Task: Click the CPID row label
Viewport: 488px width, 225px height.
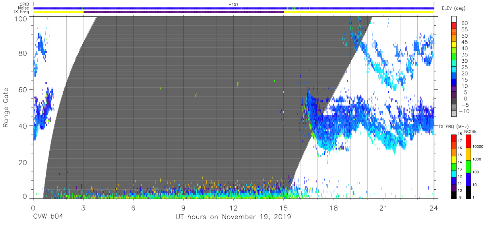Action: (23, 4)
